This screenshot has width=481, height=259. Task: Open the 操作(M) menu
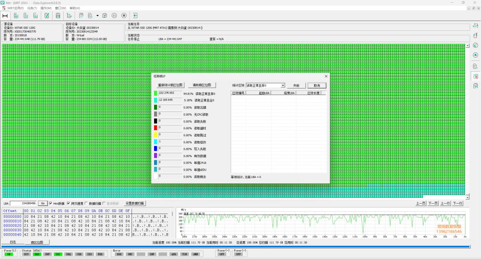click(x=46, y=8)
